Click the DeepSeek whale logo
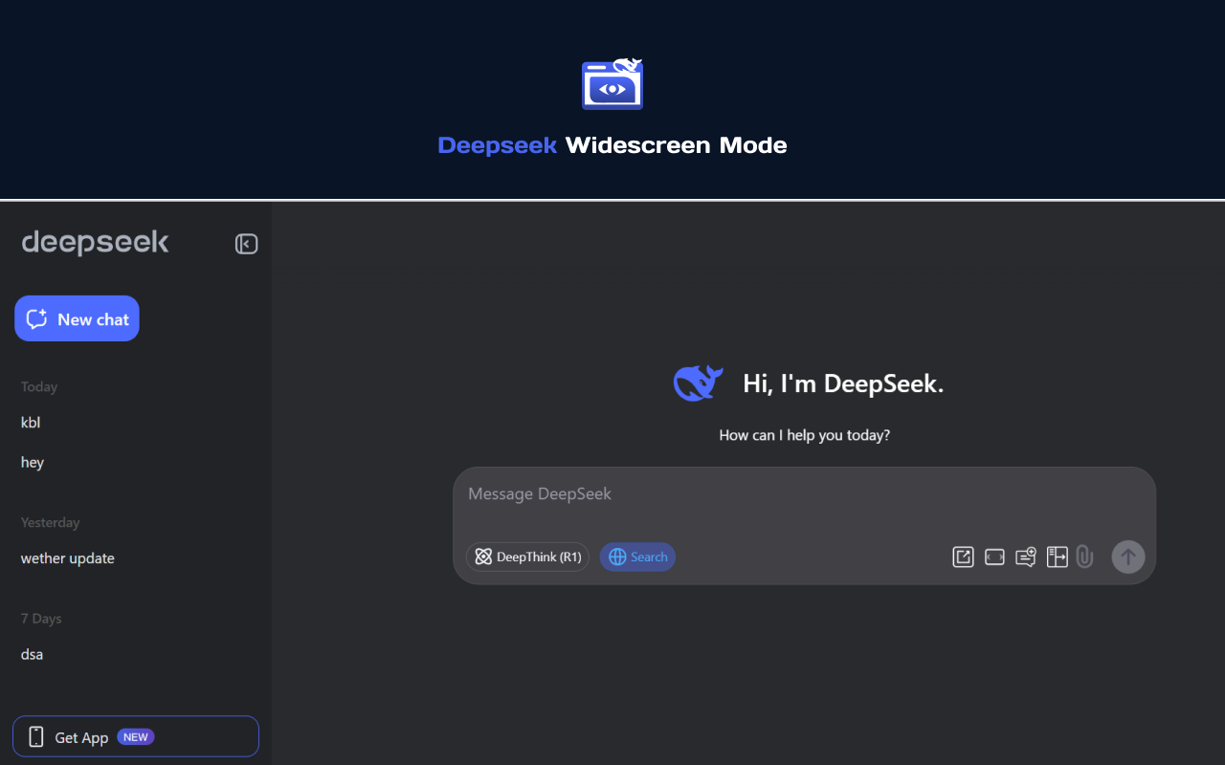This screenshot has width=1225, height=765. tap(698, 383)
